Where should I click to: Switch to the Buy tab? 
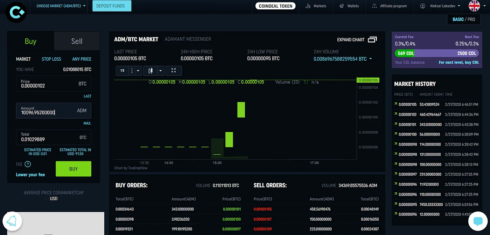point(30,41)
